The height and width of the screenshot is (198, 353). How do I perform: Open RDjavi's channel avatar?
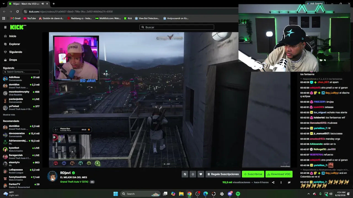52,176
